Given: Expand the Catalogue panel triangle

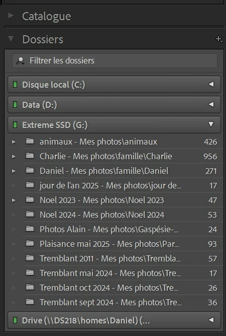Looking at the screenshot, I should click(x=11, y=16).
